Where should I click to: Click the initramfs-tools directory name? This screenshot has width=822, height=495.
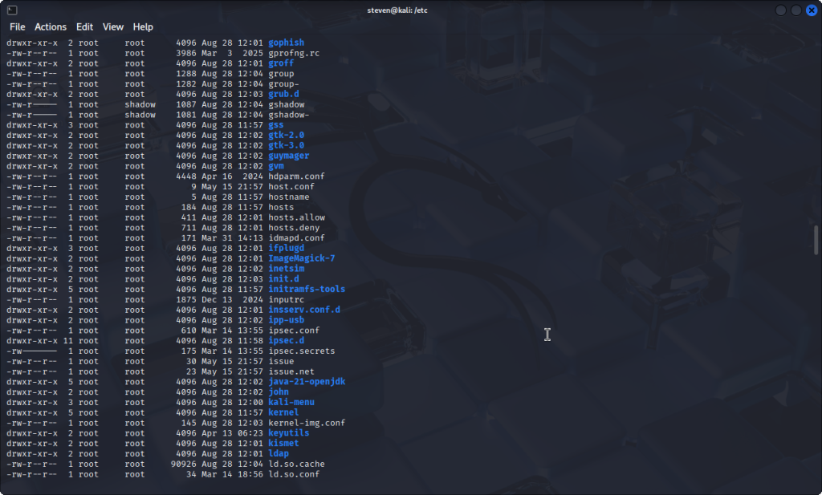[x=307, y=289]
